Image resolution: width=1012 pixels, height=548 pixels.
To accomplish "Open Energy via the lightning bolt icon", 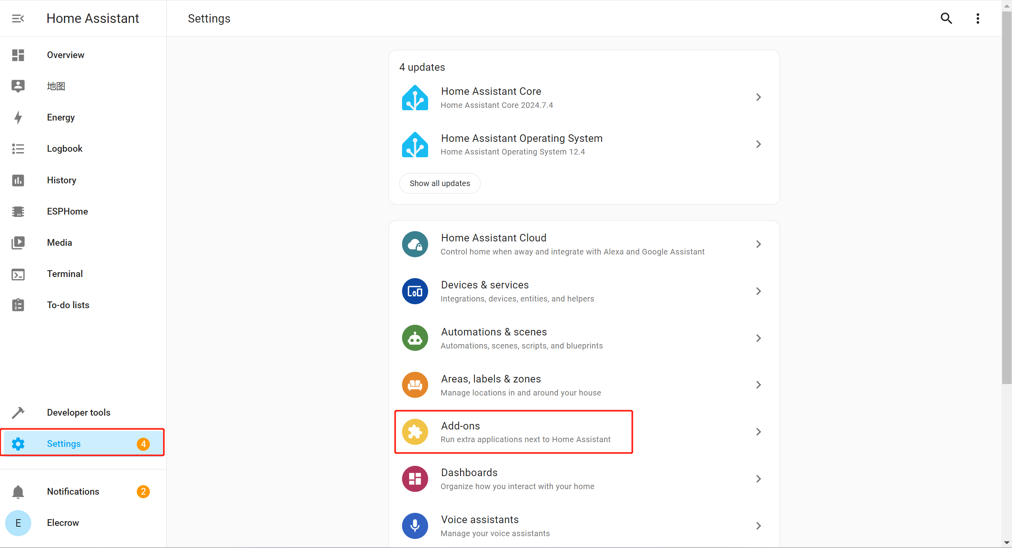I will pos(18,117).
